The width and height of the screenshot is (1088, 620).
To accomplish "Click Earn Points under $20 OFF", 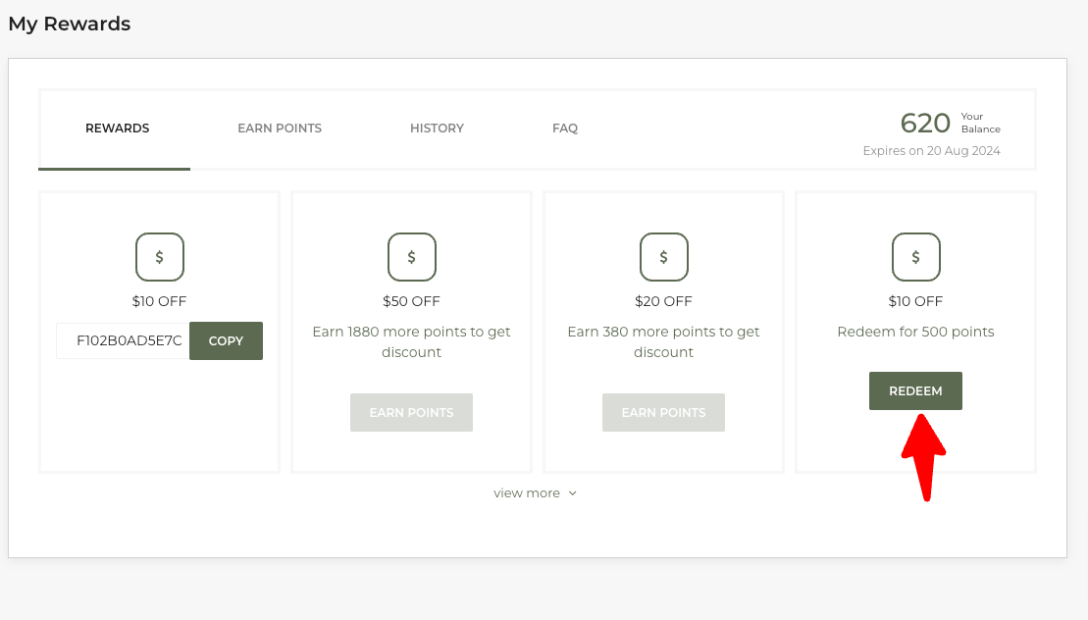I will click(x=663, y=413).
